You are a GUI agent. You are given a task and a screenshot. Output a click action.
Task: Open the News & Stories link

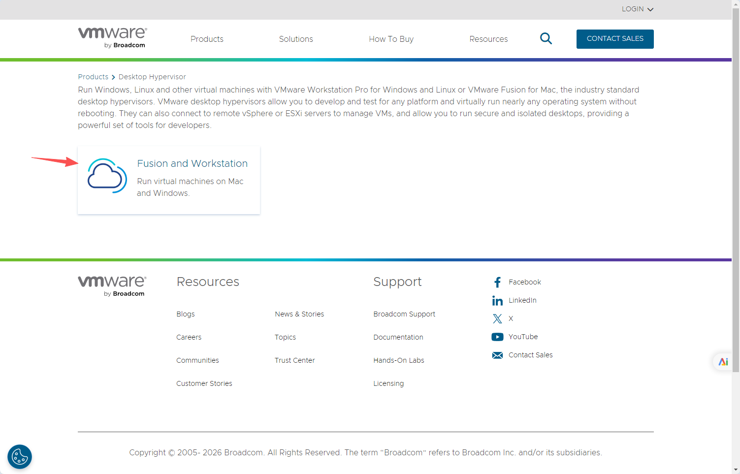pos(299,314)
